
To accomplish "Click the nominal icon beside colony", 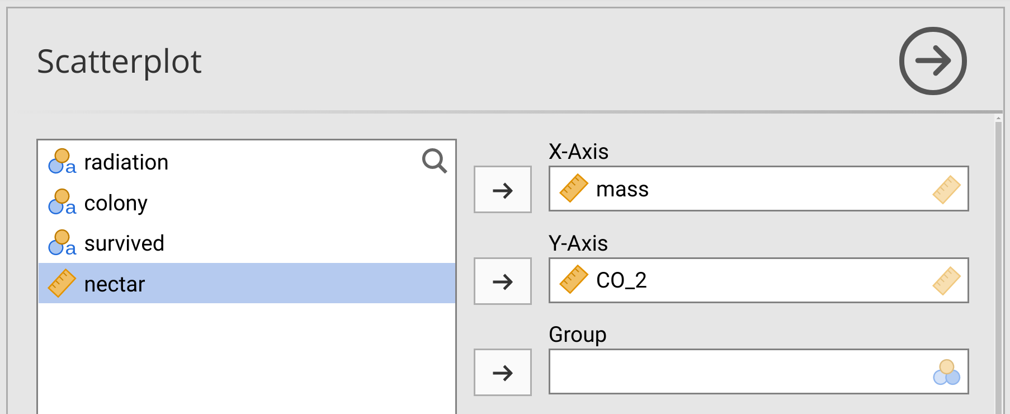I will (62, 203).
